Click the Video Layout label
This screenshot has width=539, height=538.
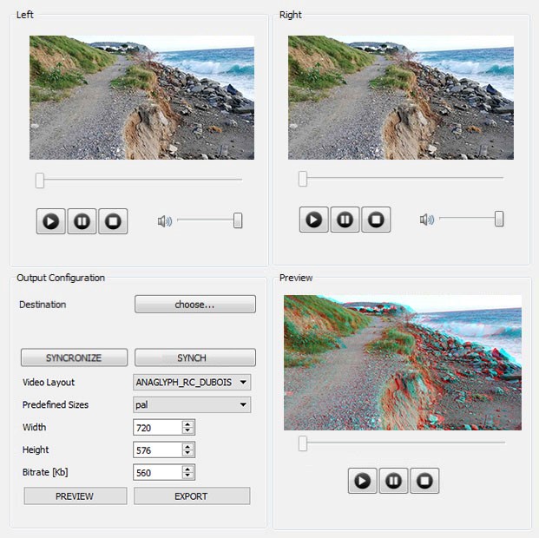click(49, 383)
